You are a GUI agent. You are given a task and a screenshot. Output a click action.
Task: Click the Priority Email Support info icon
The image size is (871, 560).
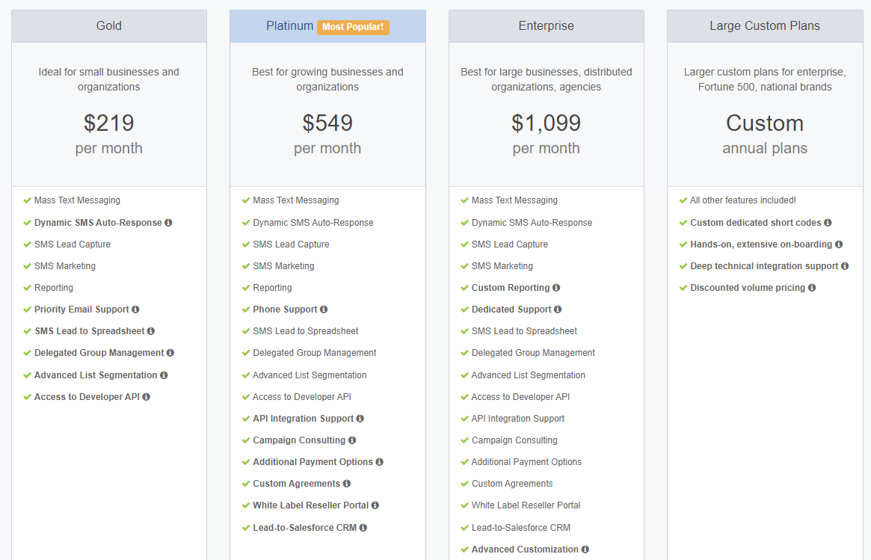tap(135, 310)
